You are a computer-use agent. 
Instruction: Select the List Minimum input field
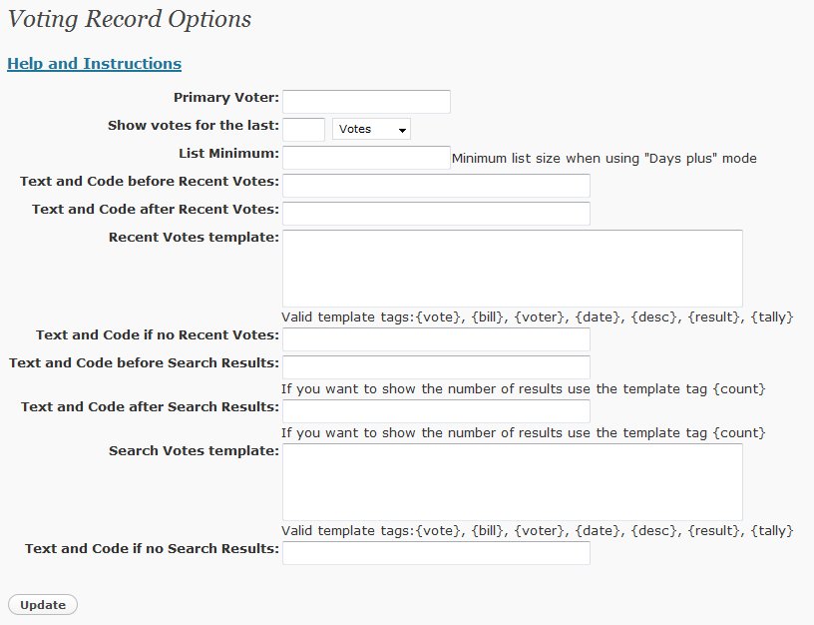click(x=366, y=158)
